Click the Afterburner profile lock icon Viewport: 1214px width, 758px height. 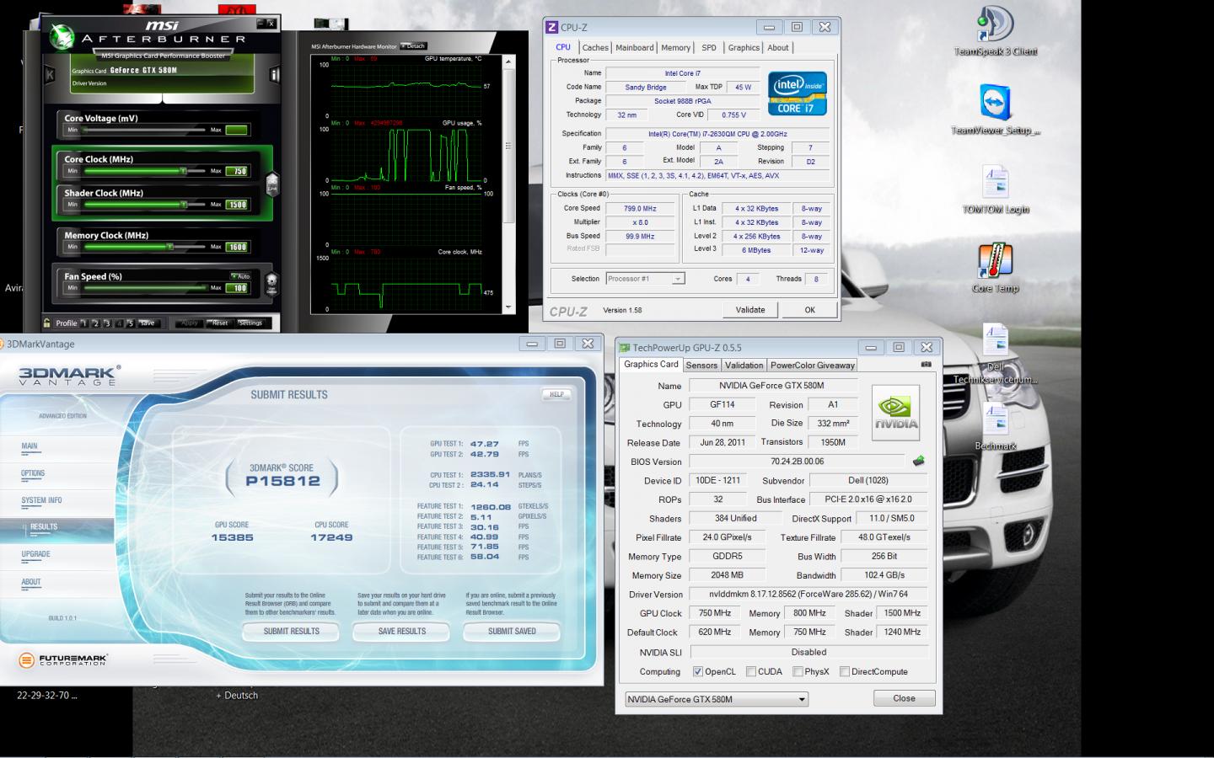point(47,323)
